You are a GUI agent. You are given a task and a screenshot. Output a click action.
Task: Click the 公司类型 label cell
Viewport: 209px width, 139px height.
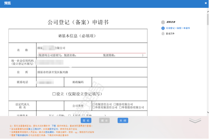tap(78, 106)
